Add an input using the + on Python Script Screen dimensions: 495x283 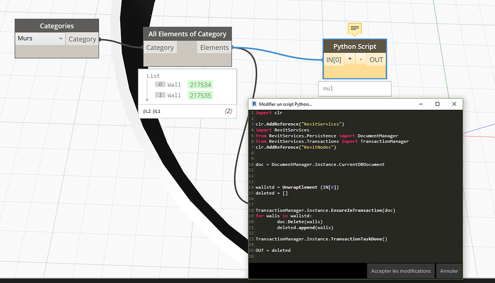[x=349, y=59]
